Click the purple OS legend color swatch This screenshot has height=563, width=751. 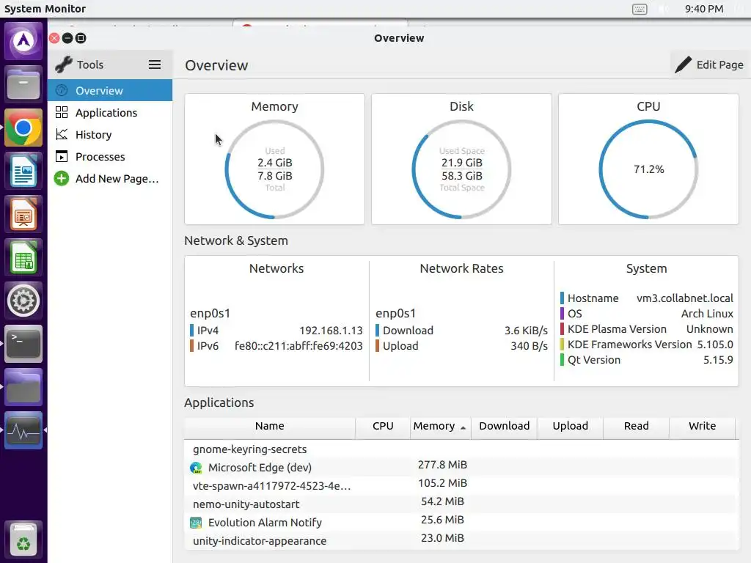(x=562, y=314)
